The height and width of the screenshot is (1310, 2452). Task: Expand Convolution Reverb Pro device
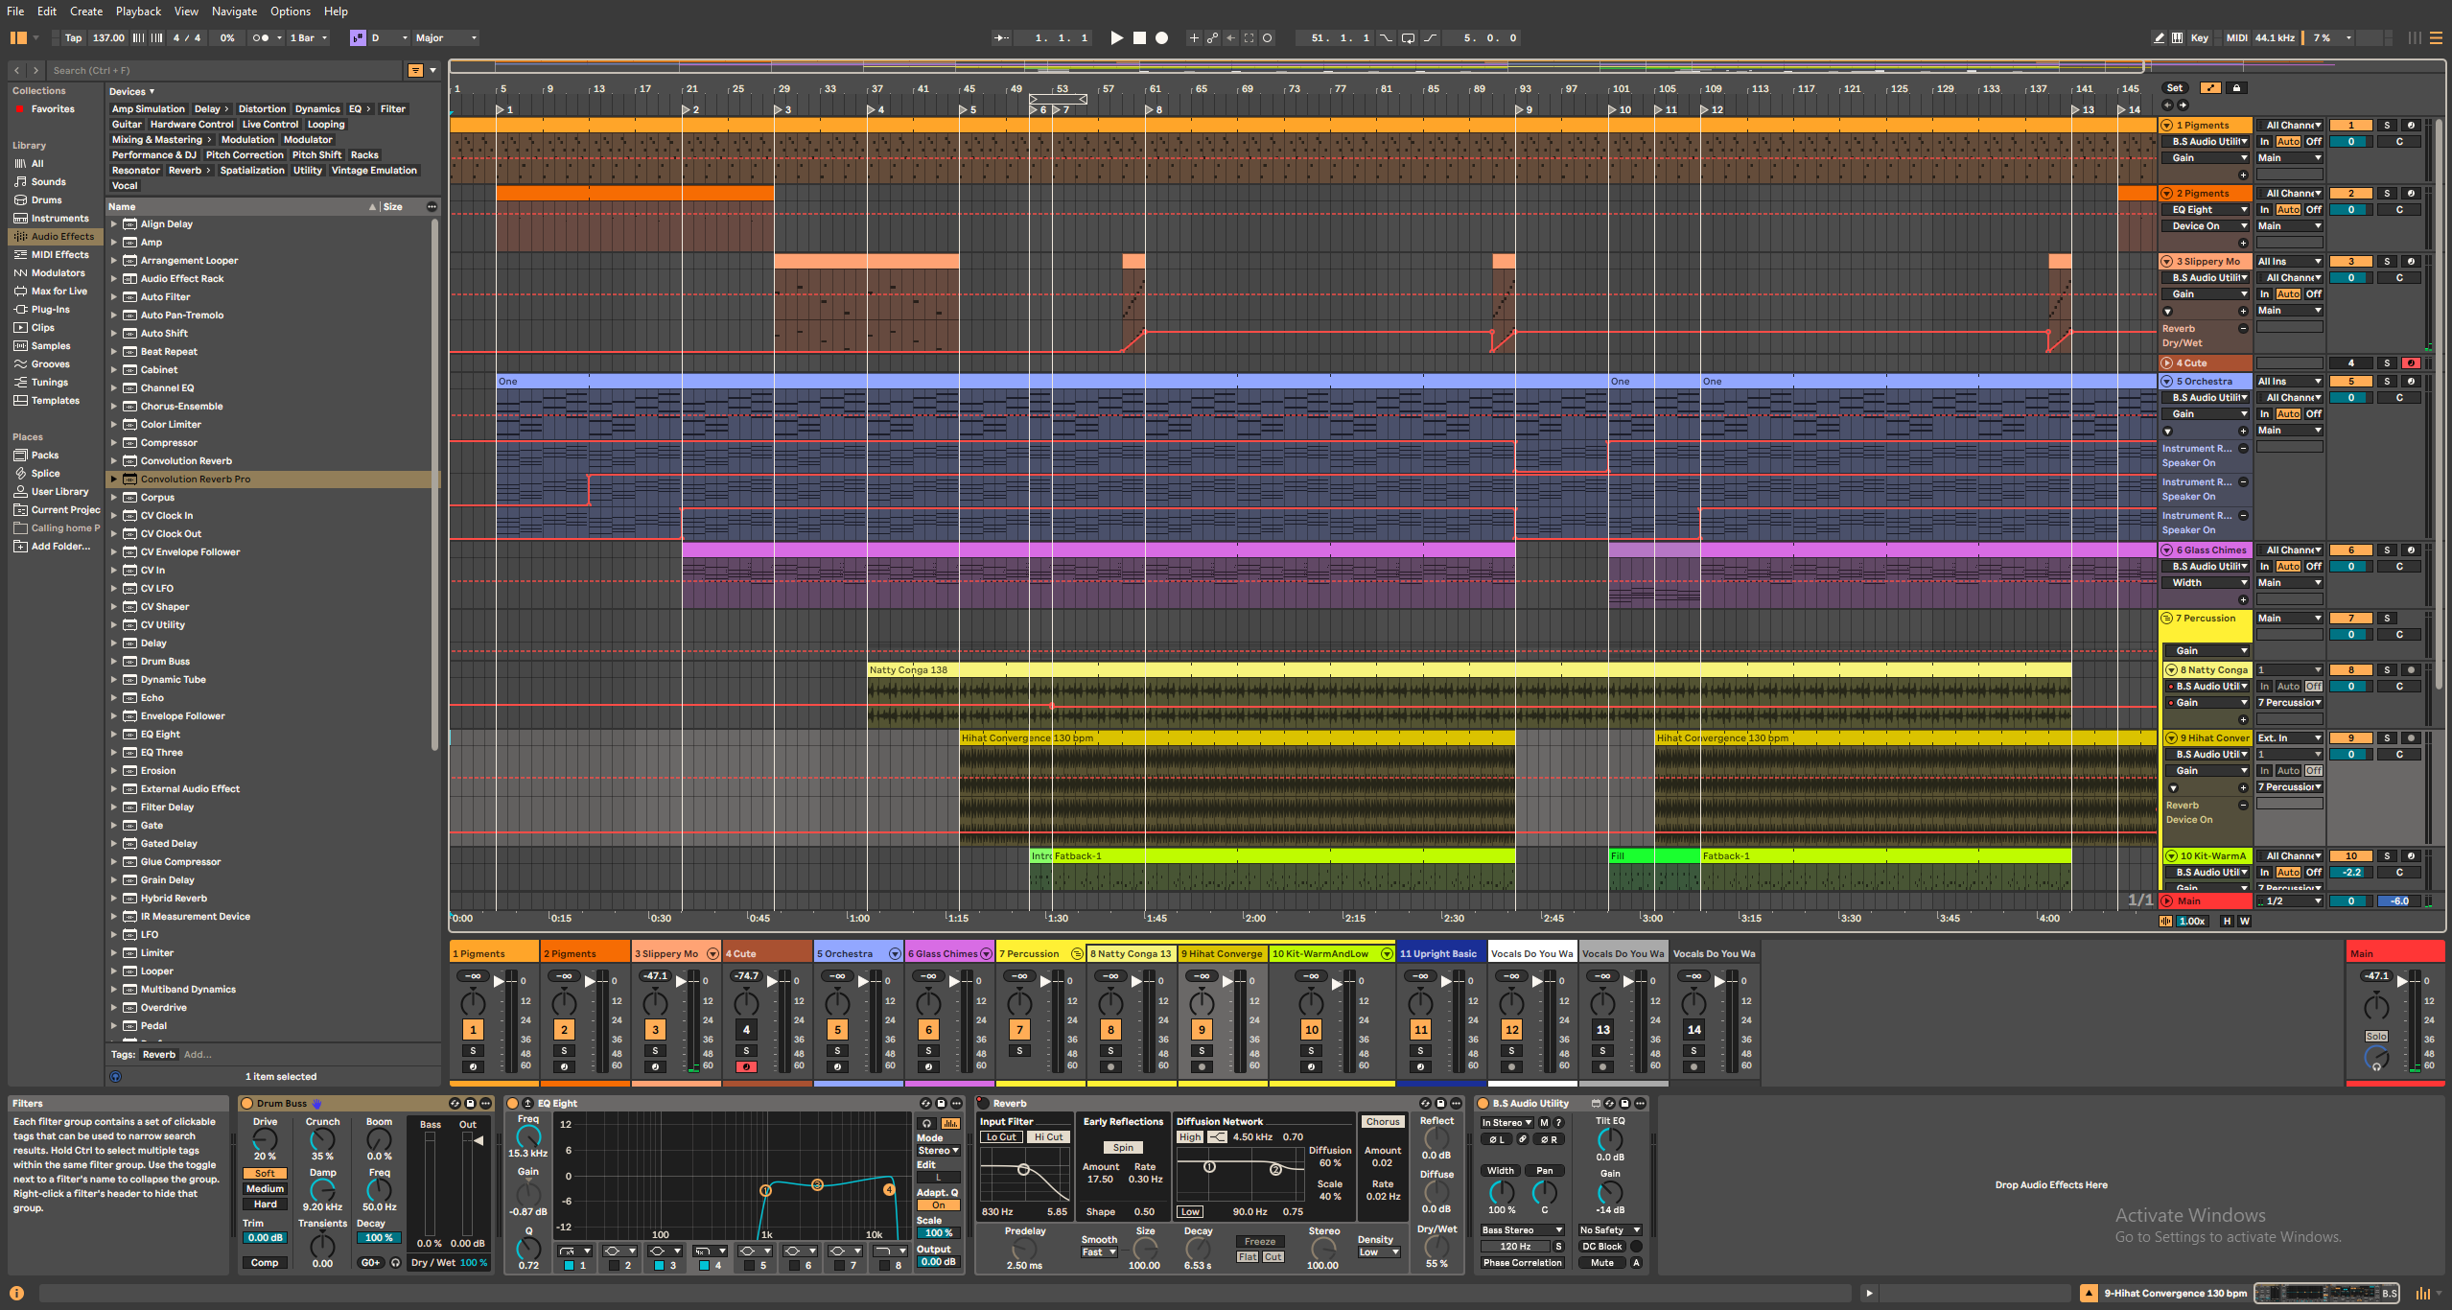[114, 480]
